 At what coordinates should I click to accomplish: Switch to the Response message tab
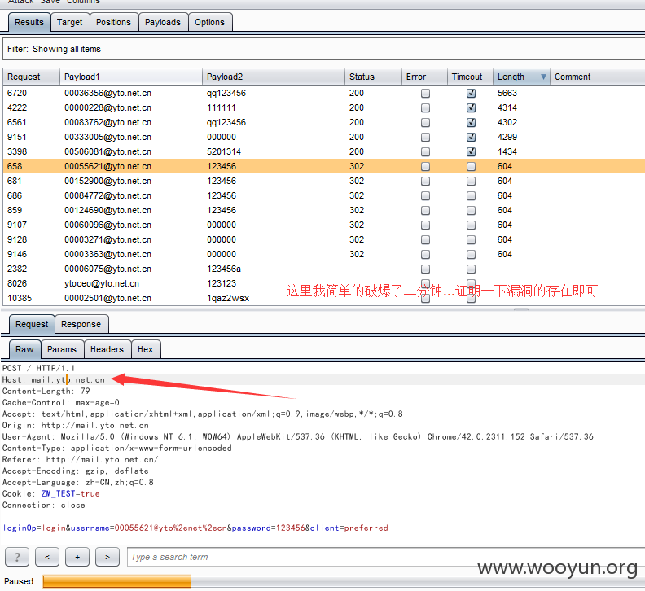click(81, 325)
